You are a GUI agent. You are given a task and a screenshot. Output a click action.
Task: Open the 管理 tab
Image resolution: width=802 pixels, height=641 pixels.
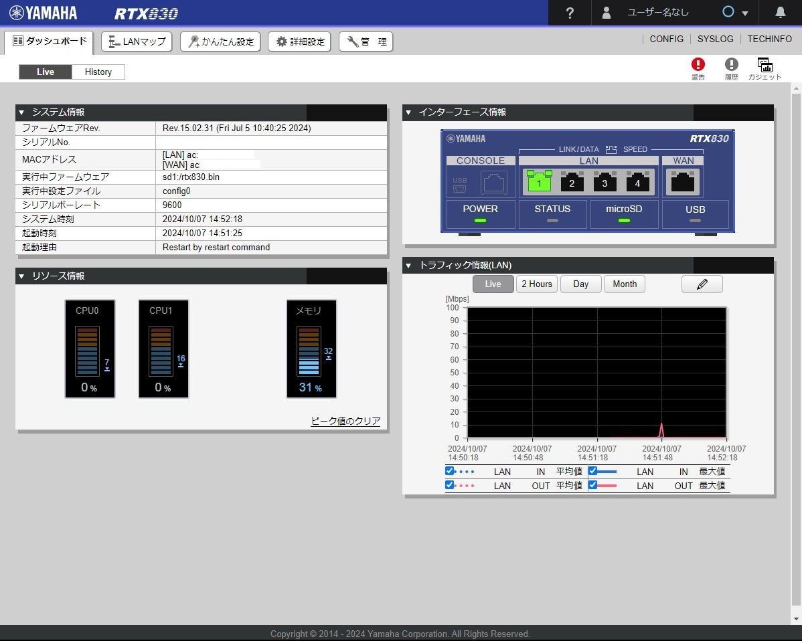tap(366, 42)
